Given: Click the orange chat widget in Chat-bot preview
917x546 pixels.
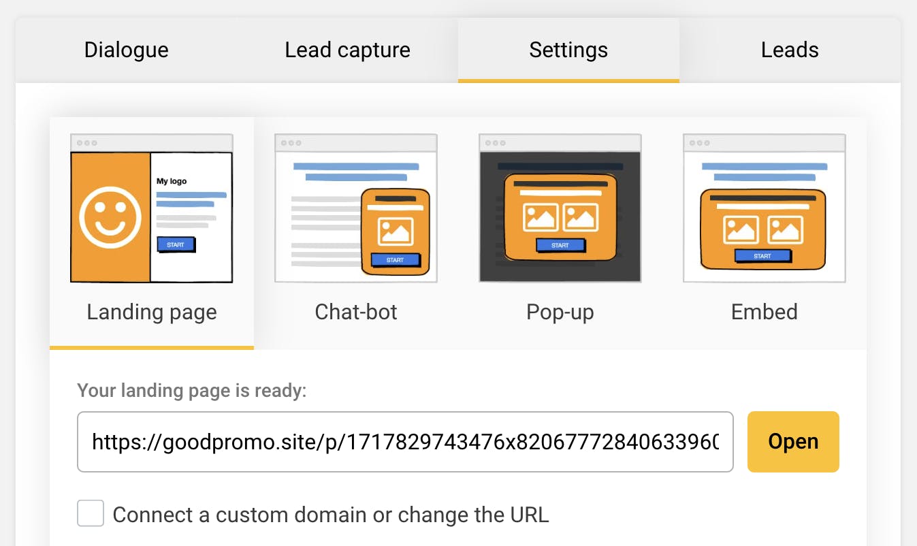Looking at the screenshot, I should [x=396, y=231].
